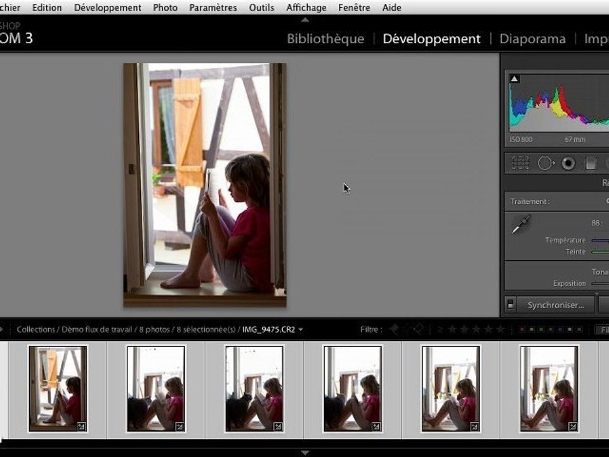Open the Paramètres menu
This screenshot has width=609, height=457.
click(x=213, y=8)
